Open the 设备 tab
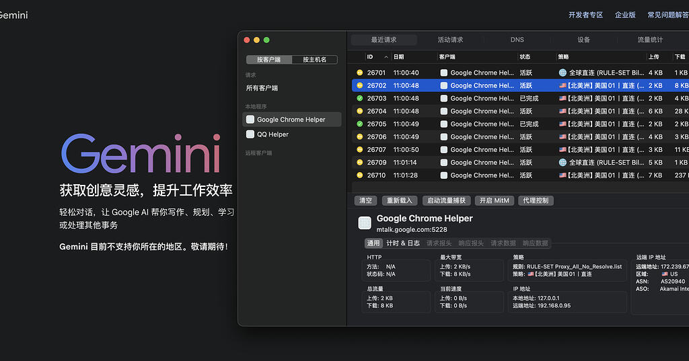Image resolution: width=689 pixels, height=361 pixels. [x=583, y=40]
